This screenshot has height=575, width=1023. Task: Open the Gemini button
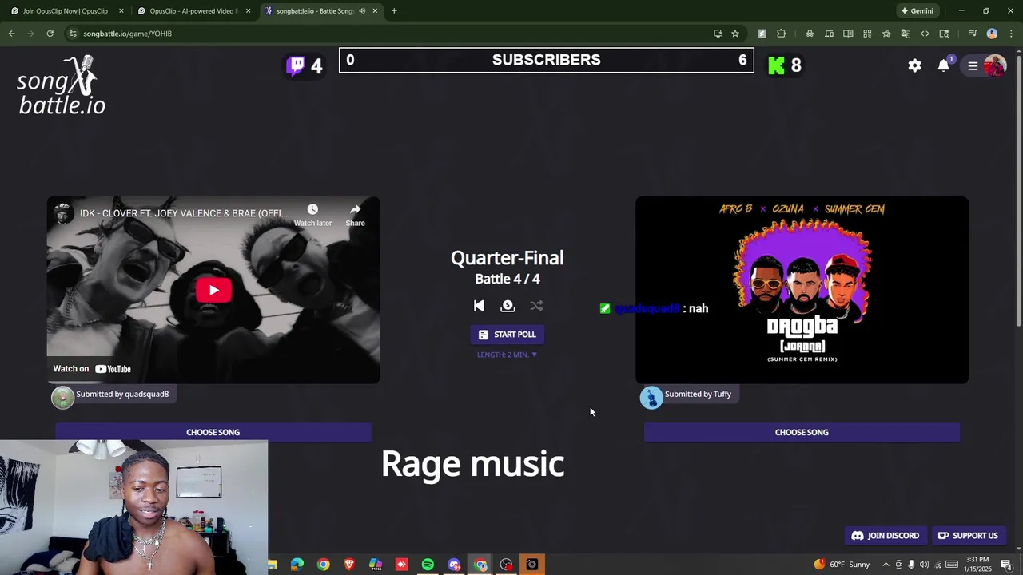pyautogui.click(x=917, y=11)
